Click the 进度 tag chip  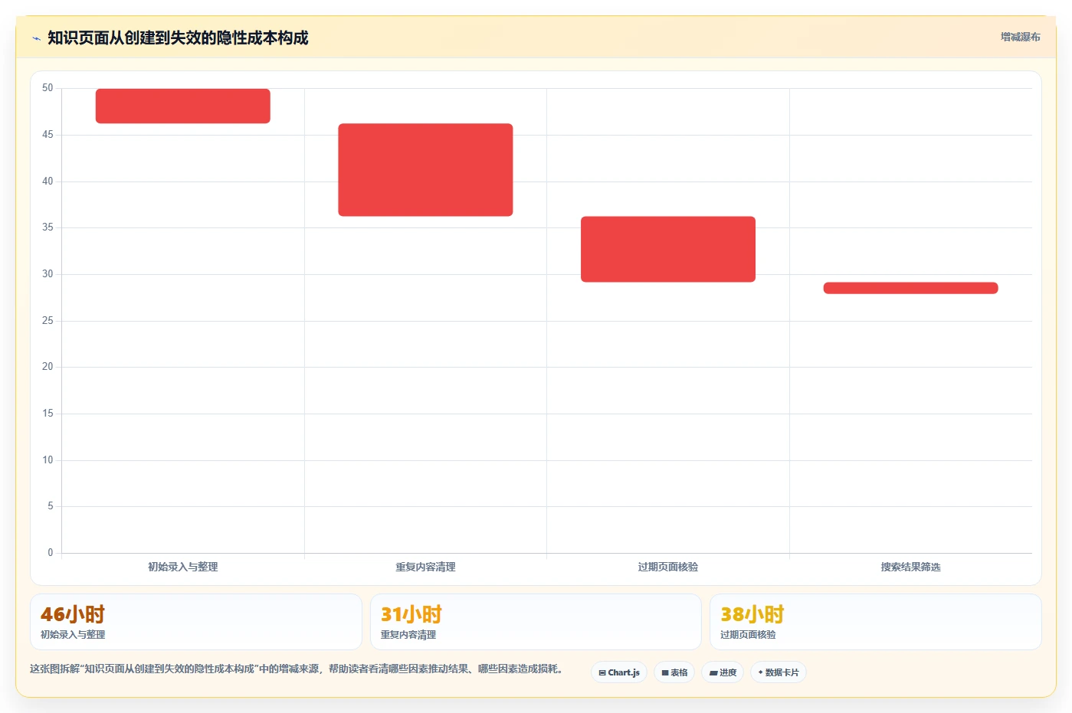[723, 672]
